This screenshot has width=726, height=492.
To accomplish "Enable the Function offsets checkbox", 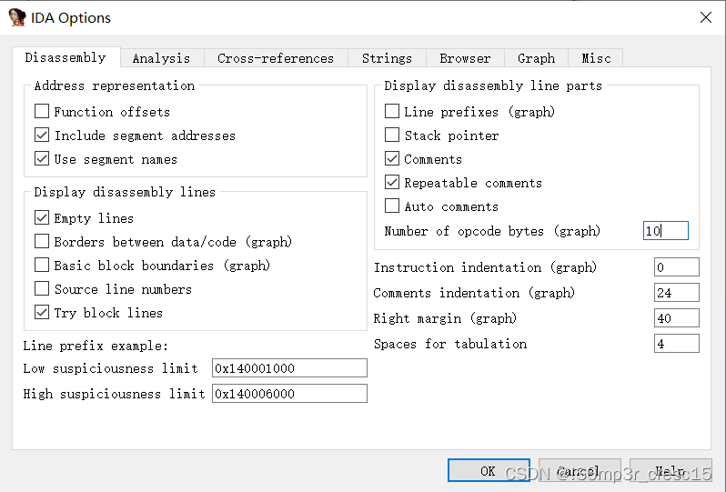I will click(x=42, y=112).
